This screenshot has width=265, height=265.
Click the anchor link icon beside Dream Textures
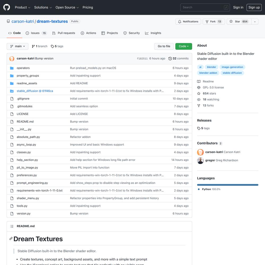tap(11, 238)
